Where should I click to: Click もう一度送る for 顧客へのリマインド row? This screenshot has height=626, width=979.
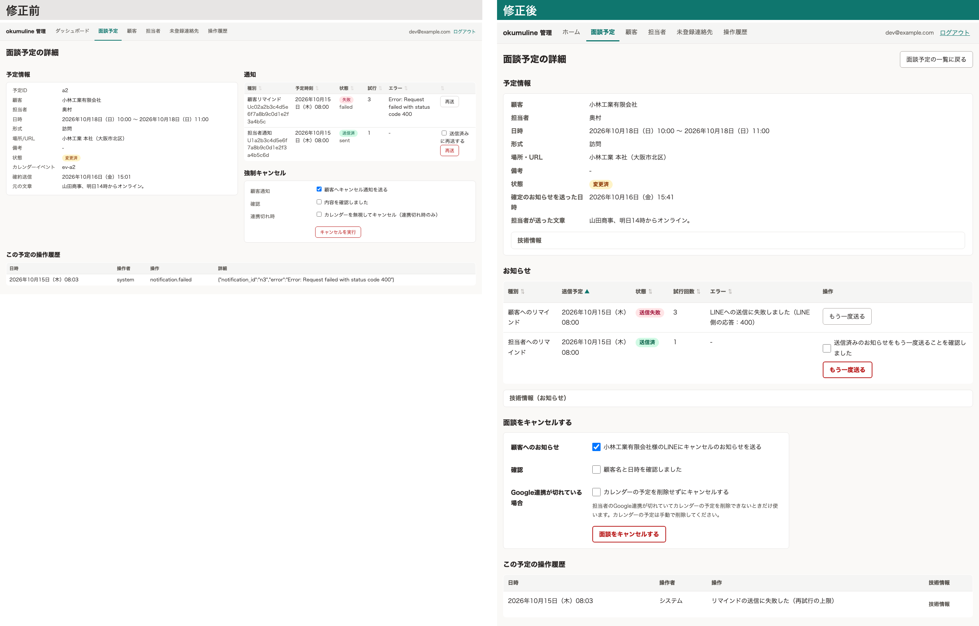click(x=847, y=316)
